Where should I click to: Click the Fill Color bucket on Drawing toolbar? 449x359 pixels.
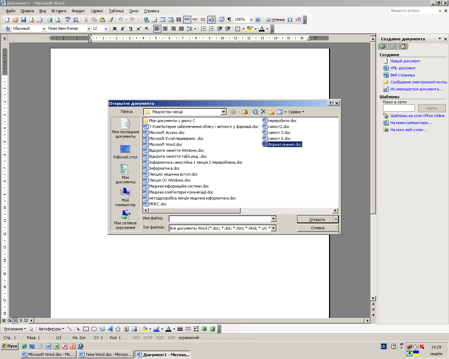145,329
